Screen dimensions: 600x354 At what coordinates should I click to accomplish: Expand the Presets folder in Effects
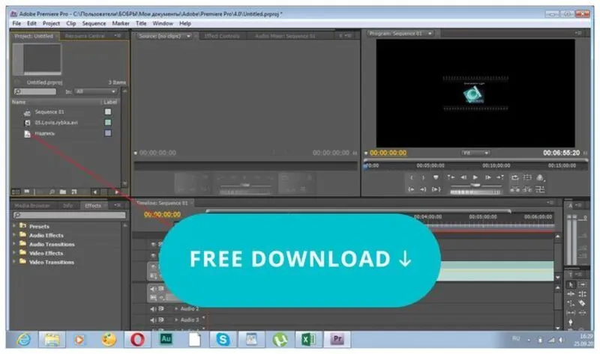[x=13, y=226]
